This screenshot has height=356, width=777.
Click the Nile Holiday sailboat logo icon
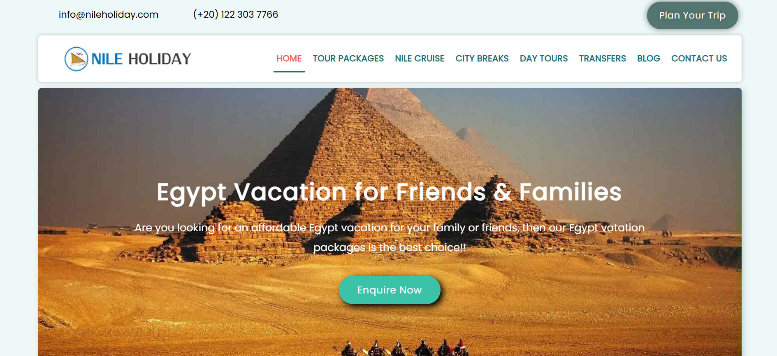76,59
